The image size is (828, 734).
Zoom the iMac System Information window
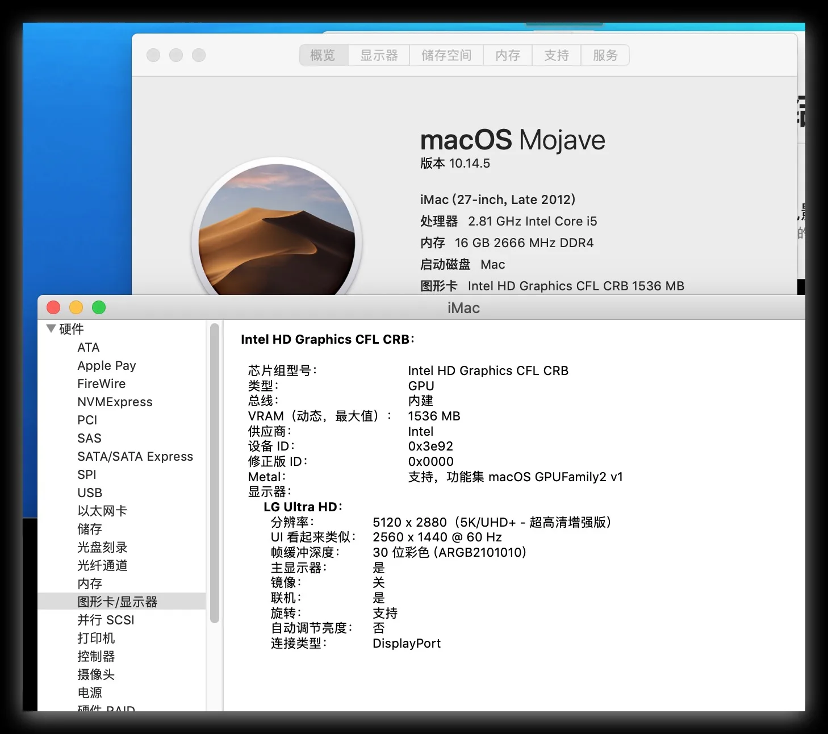pos(99,307)
